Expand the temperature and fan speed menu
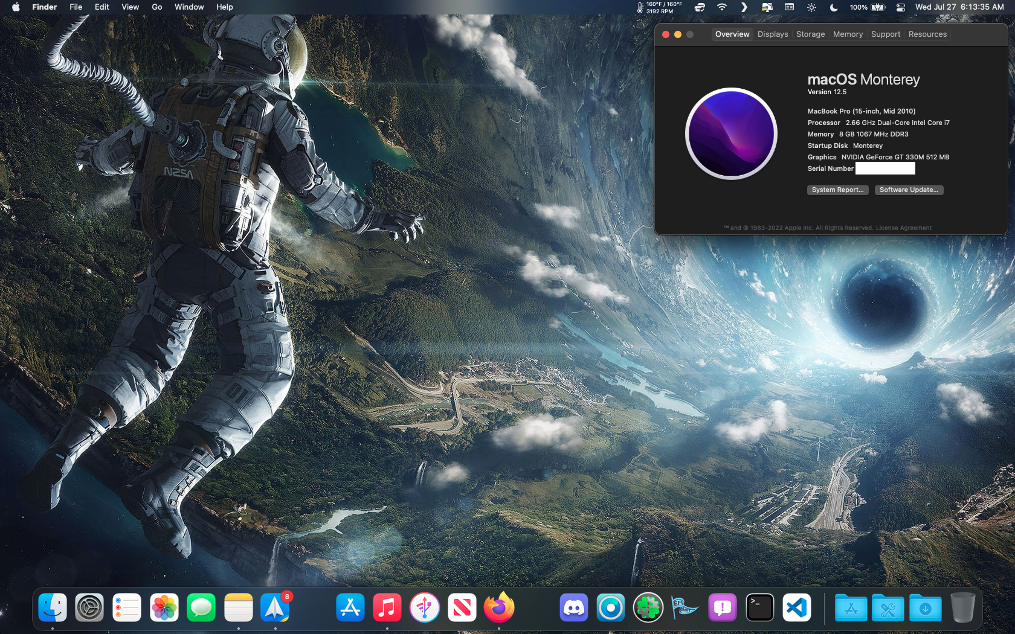This screenshot has width=1015, height=634. (659, 7)
